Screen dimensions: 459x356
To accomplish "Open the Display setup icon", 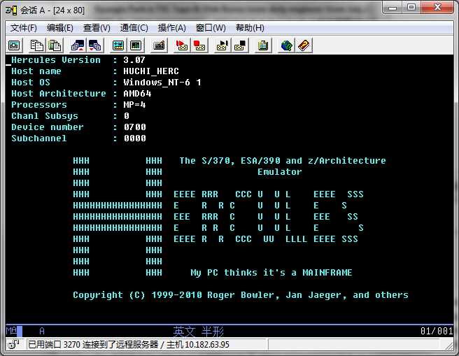I will coord(118,45).
